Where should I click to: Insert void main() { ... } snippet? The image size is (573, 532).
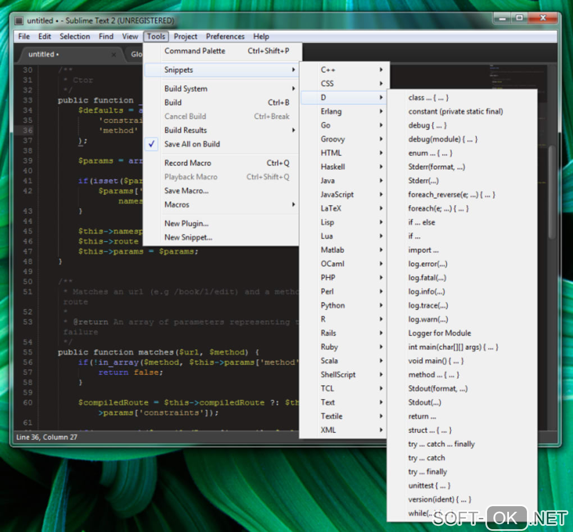462,361
